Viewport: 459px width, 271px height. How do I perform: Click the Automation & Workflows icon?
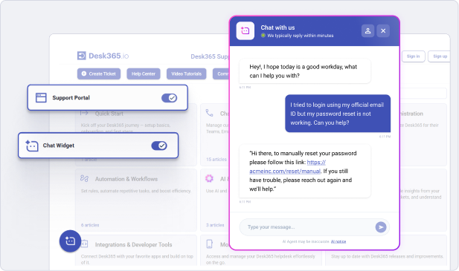coord(84,178)
